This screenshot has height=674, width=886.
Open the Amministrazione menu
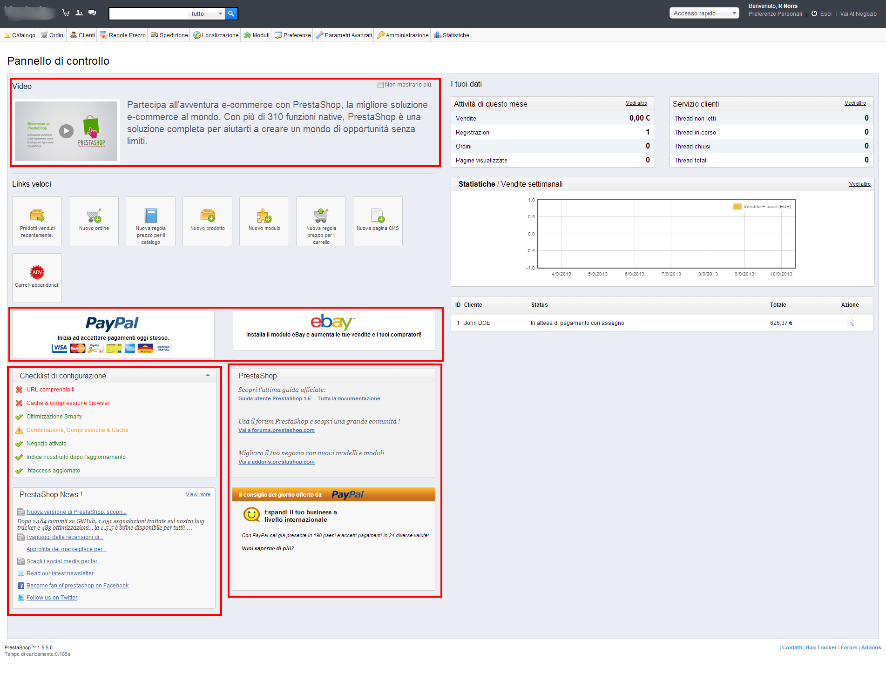coord(403,35)
